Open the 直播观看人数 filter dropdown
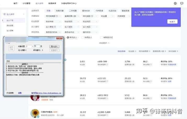 (x=72, y=16)
